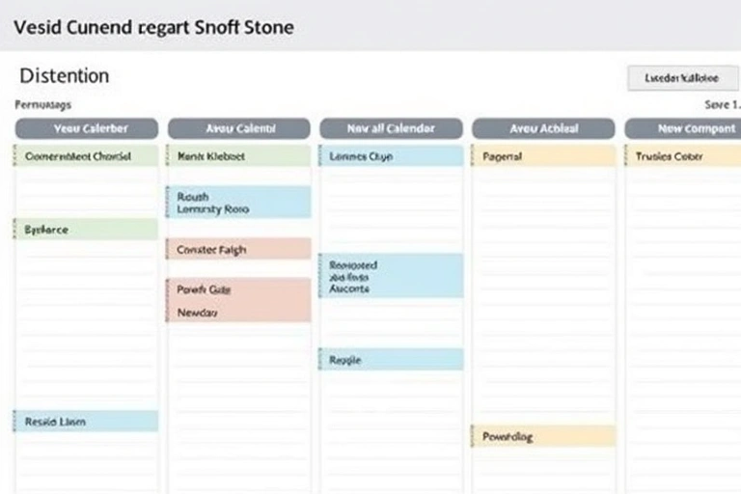Select the Aveu Achleal column header
Image resolution: width=741 pixels, height=494 pixels.
pos(543,128)
